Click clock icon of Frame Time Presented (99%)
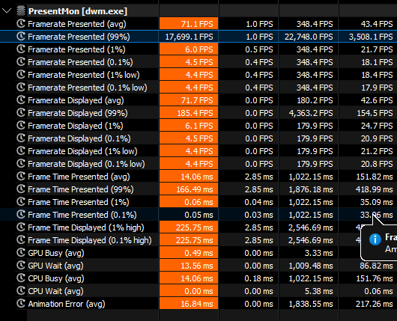Viewport: 397px width, 321px height. tap(21, 189)
